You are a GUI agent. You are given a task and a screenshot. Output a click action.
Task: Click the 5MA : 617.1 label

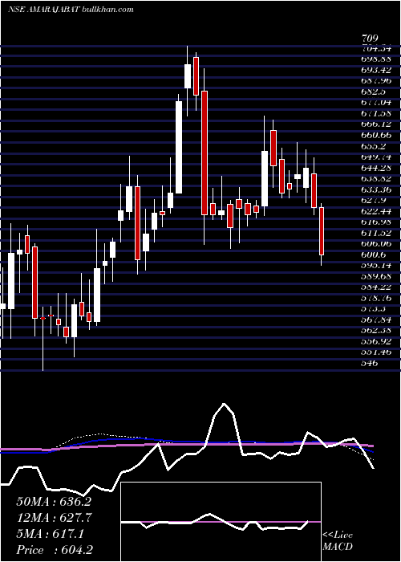pos(50,534)
